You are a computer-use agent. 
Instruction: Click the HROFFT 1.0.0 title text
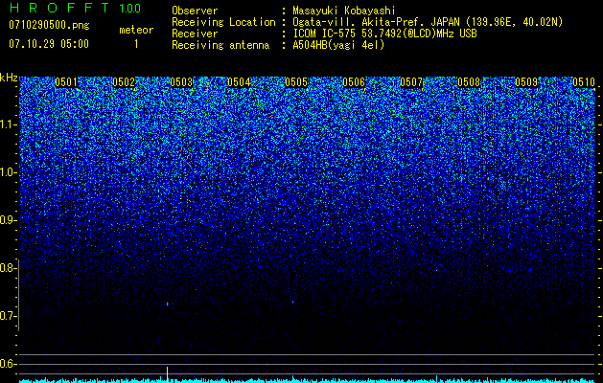coord(75,8)
